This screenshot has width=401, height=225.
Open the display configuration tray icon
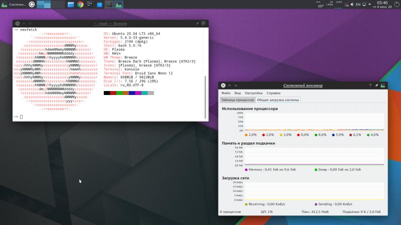364,4
